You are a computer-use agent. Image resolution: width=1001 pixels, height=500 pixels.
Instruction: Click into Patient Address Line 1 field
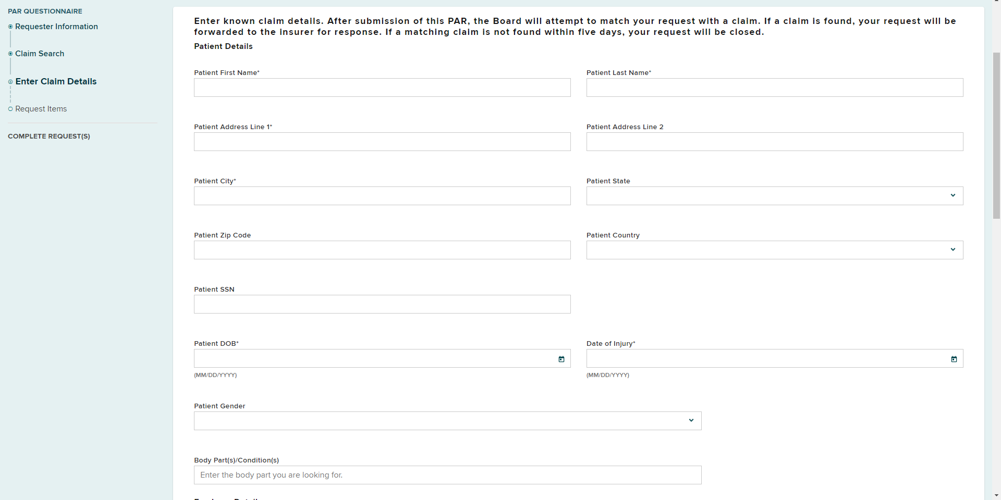coord(382,142)
